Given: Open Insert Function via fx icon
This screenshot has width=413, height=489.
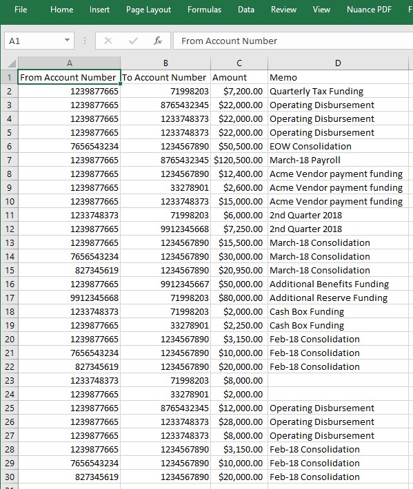Looking at the screenshot, I should pos(158,41).
